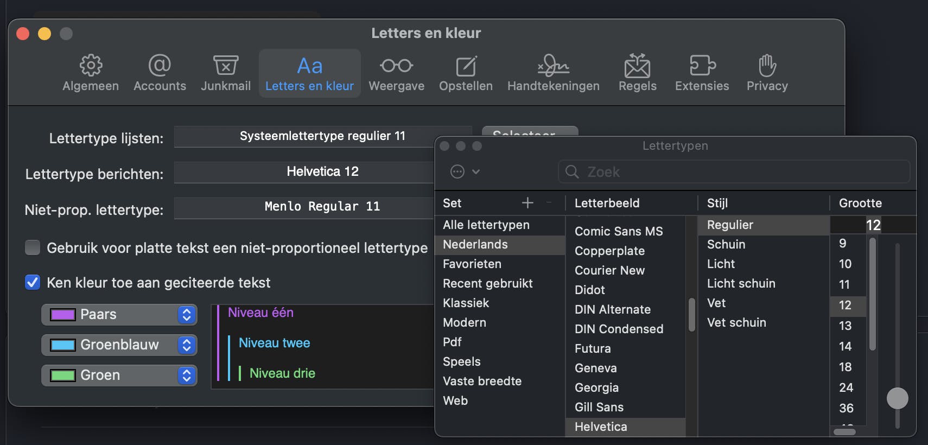Open the Weergave glasses pane
This screenshot has height=445, width=928.
point(396,73)
